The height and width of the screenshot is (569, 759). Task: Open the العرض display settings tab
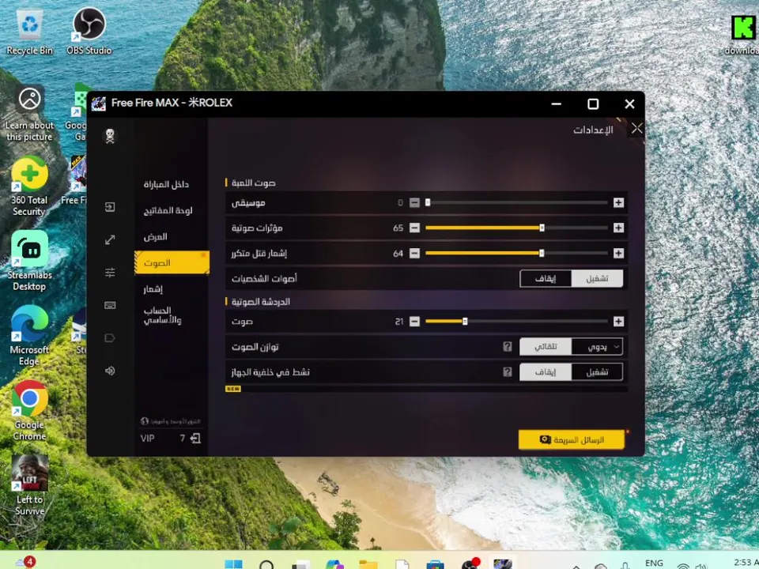[156, 236]
